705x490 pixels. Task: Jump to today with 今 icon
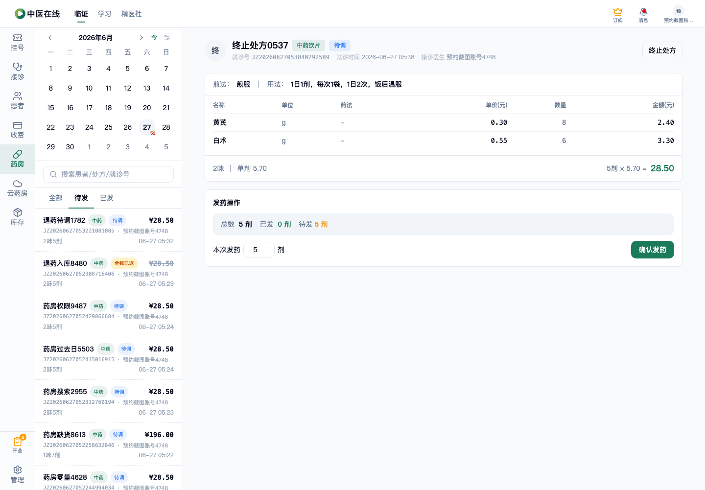tap(154, 38)
